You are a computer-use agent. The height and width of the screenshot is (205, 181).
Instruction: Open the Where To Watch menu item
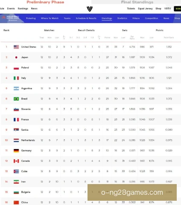[50, 18]
